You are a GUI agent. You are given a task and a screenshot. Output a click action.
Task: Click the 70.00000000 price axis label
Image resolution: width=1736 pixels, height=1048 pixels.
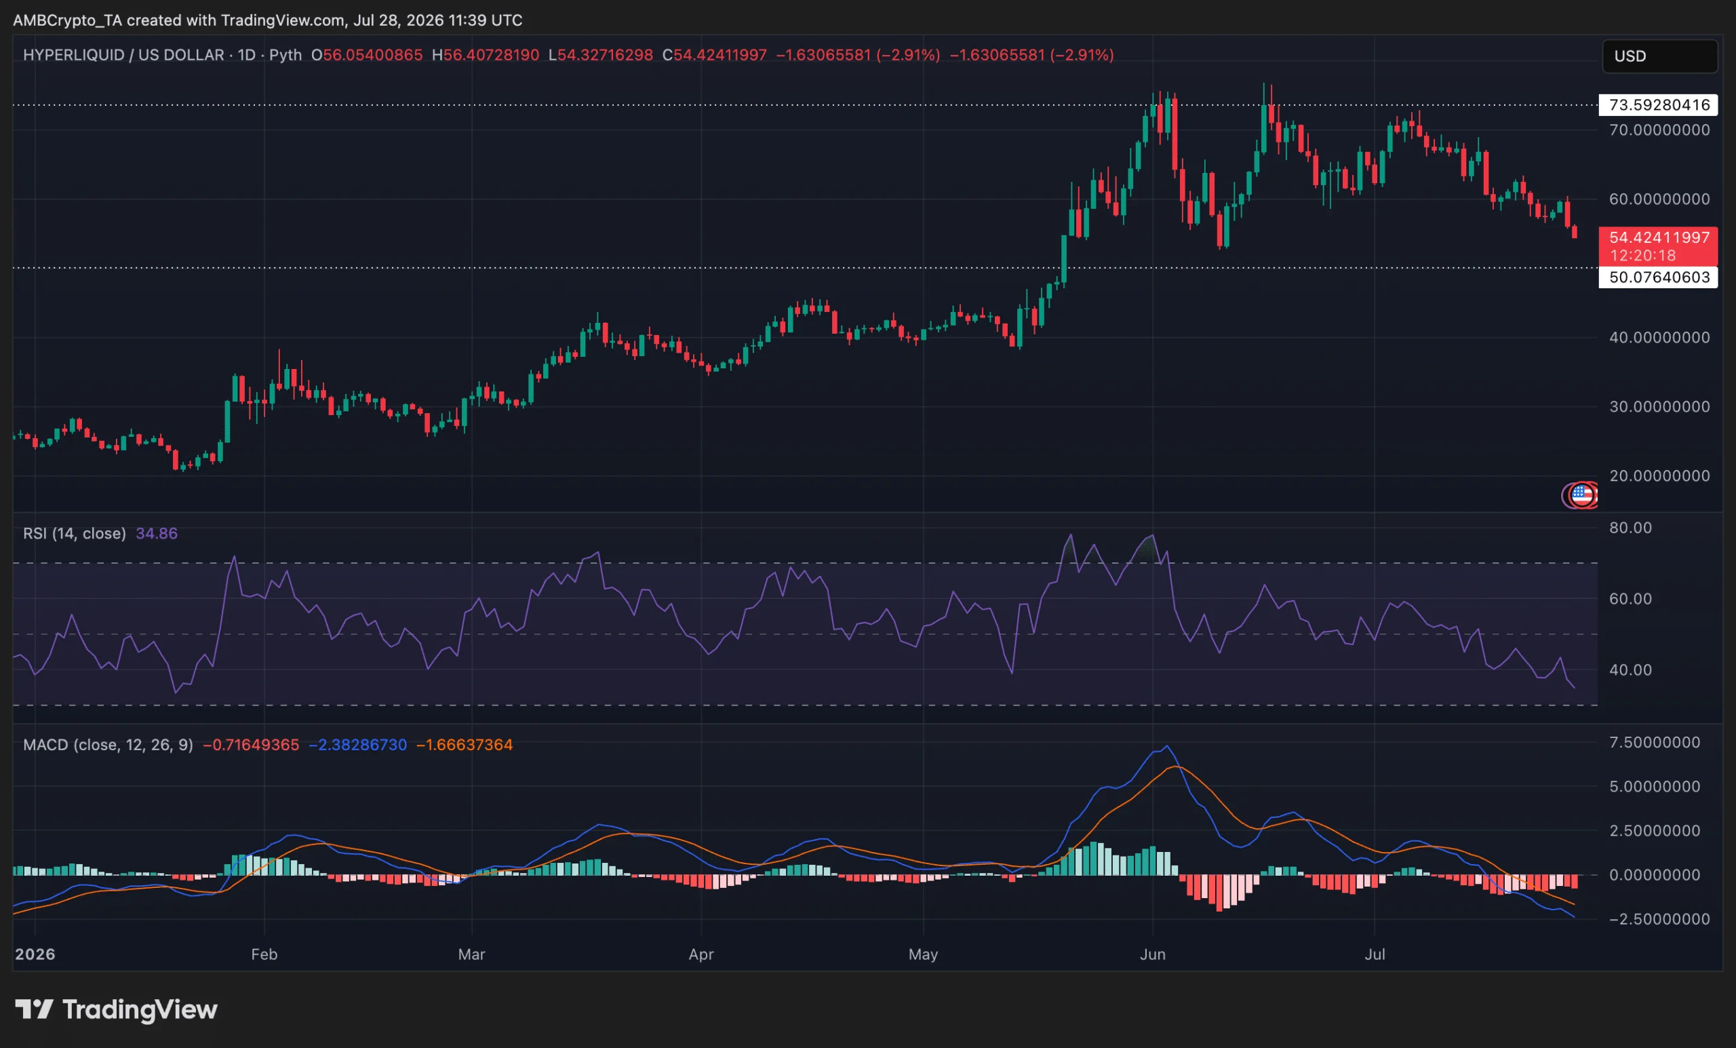coord(1659,130)
